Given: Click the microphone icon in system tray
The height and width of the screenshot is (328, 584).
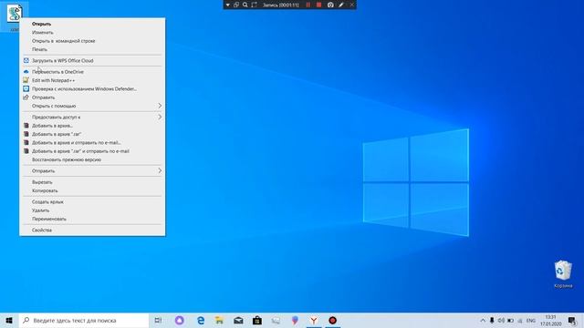Looking at the screenshot, I should (492, 320).
